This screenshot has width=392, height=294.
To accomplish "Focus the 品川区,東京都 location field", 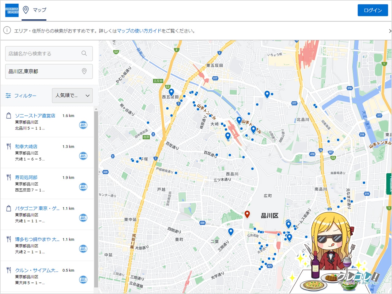I will (x=49, y=71).
